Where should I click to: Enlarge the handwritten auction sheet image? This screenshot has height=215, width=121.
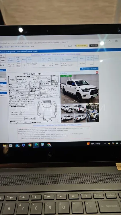coord(34,98)
